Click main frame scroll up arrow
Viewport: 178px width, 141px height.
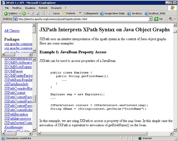coord(175,25)
